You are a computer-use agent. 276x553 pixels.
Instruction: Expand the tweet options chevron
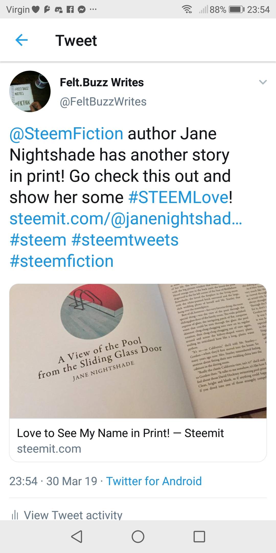263,82
